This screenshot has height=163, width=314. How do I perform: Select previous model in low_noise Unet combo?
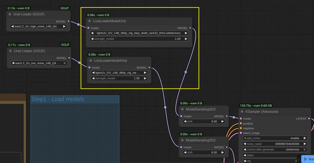13,63
